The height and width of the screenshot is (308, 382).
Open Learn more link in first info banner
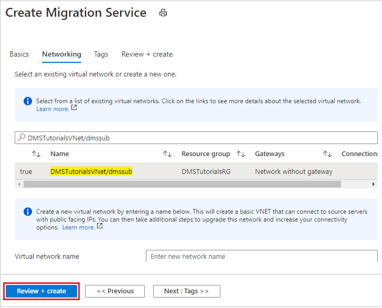pyautogui.click(x=52, y=109)
